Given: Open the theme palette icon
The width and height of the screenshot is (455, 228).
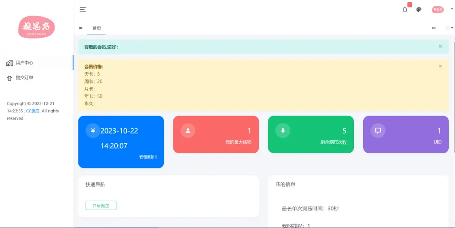Looking at the screenshot, I should point(419,9).
